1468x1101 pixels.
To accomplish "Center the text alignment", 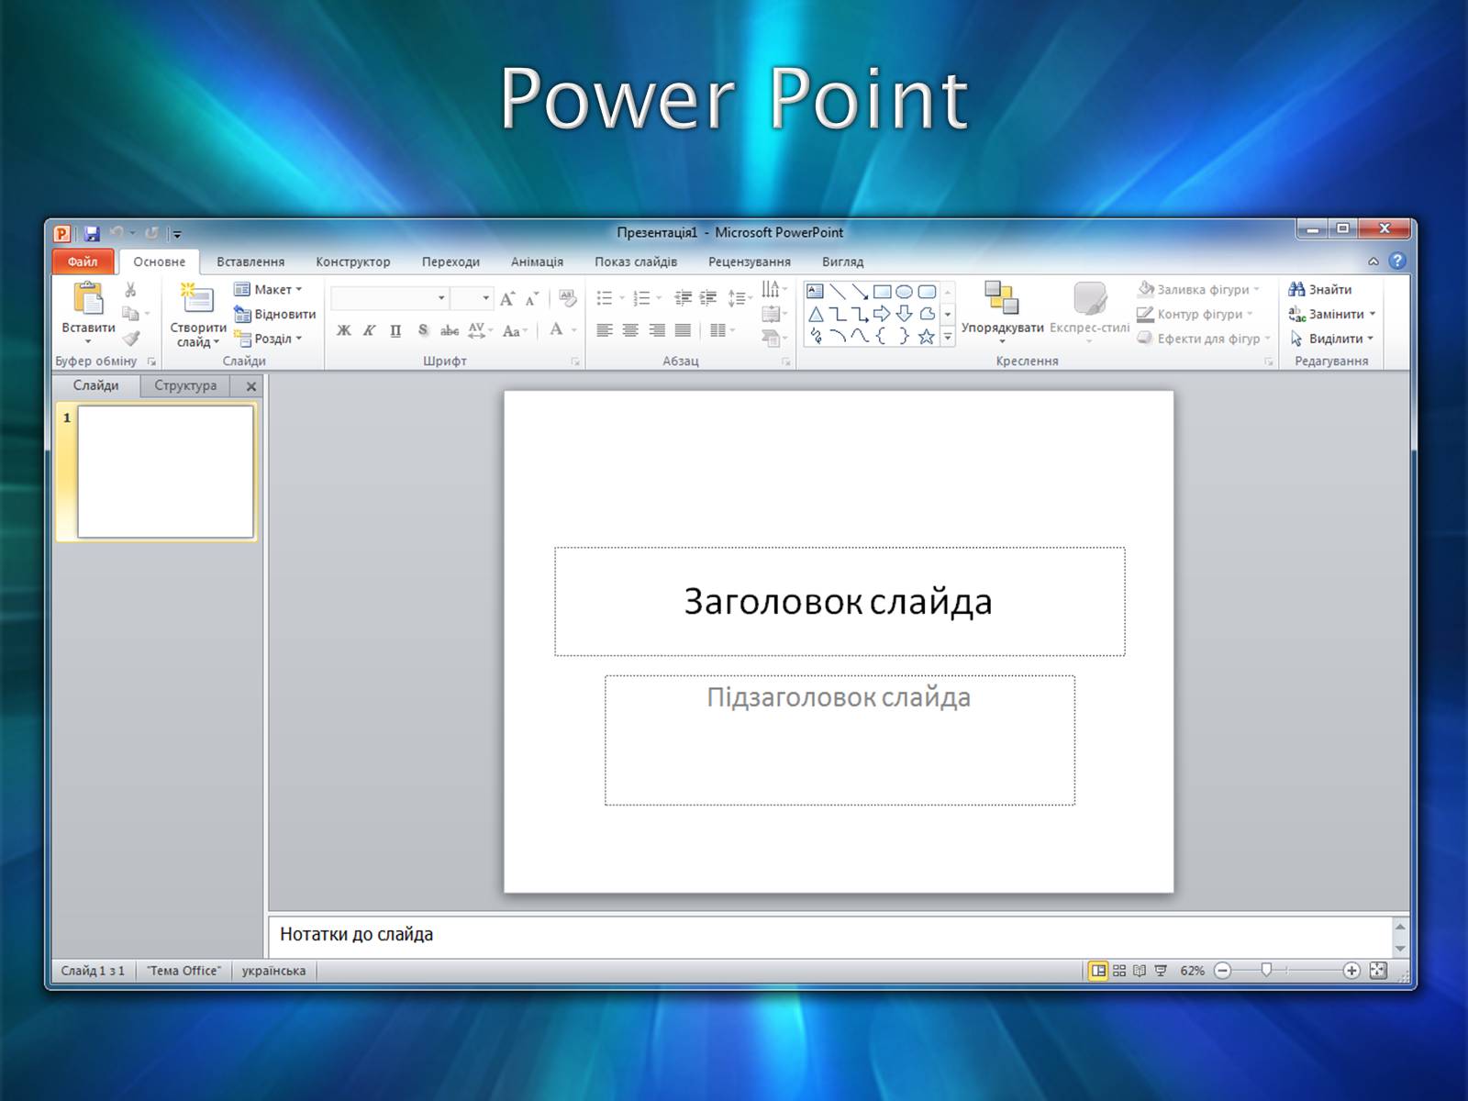I will (630, 330).
